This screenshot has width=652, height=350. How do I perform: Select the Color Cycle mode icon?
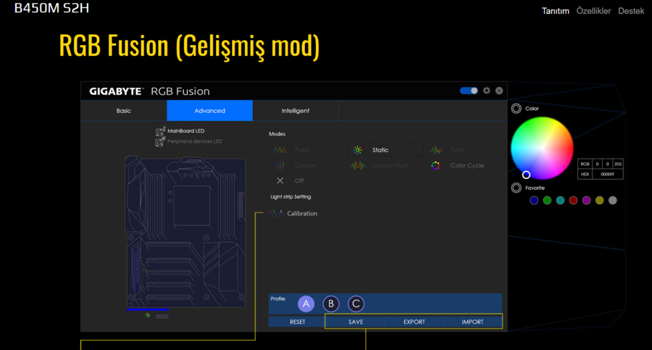[x=435, y=166]
